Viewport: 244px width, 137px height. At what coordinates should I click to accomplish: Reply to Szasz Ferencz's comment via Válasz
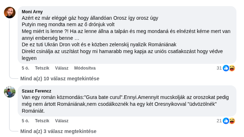pos(62,121)
